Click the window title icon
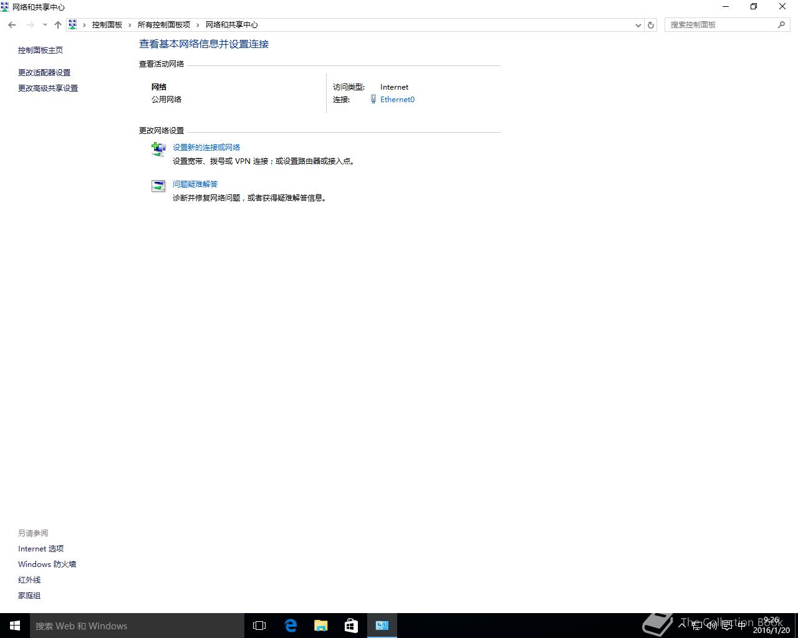 click(x=5, y=7)
